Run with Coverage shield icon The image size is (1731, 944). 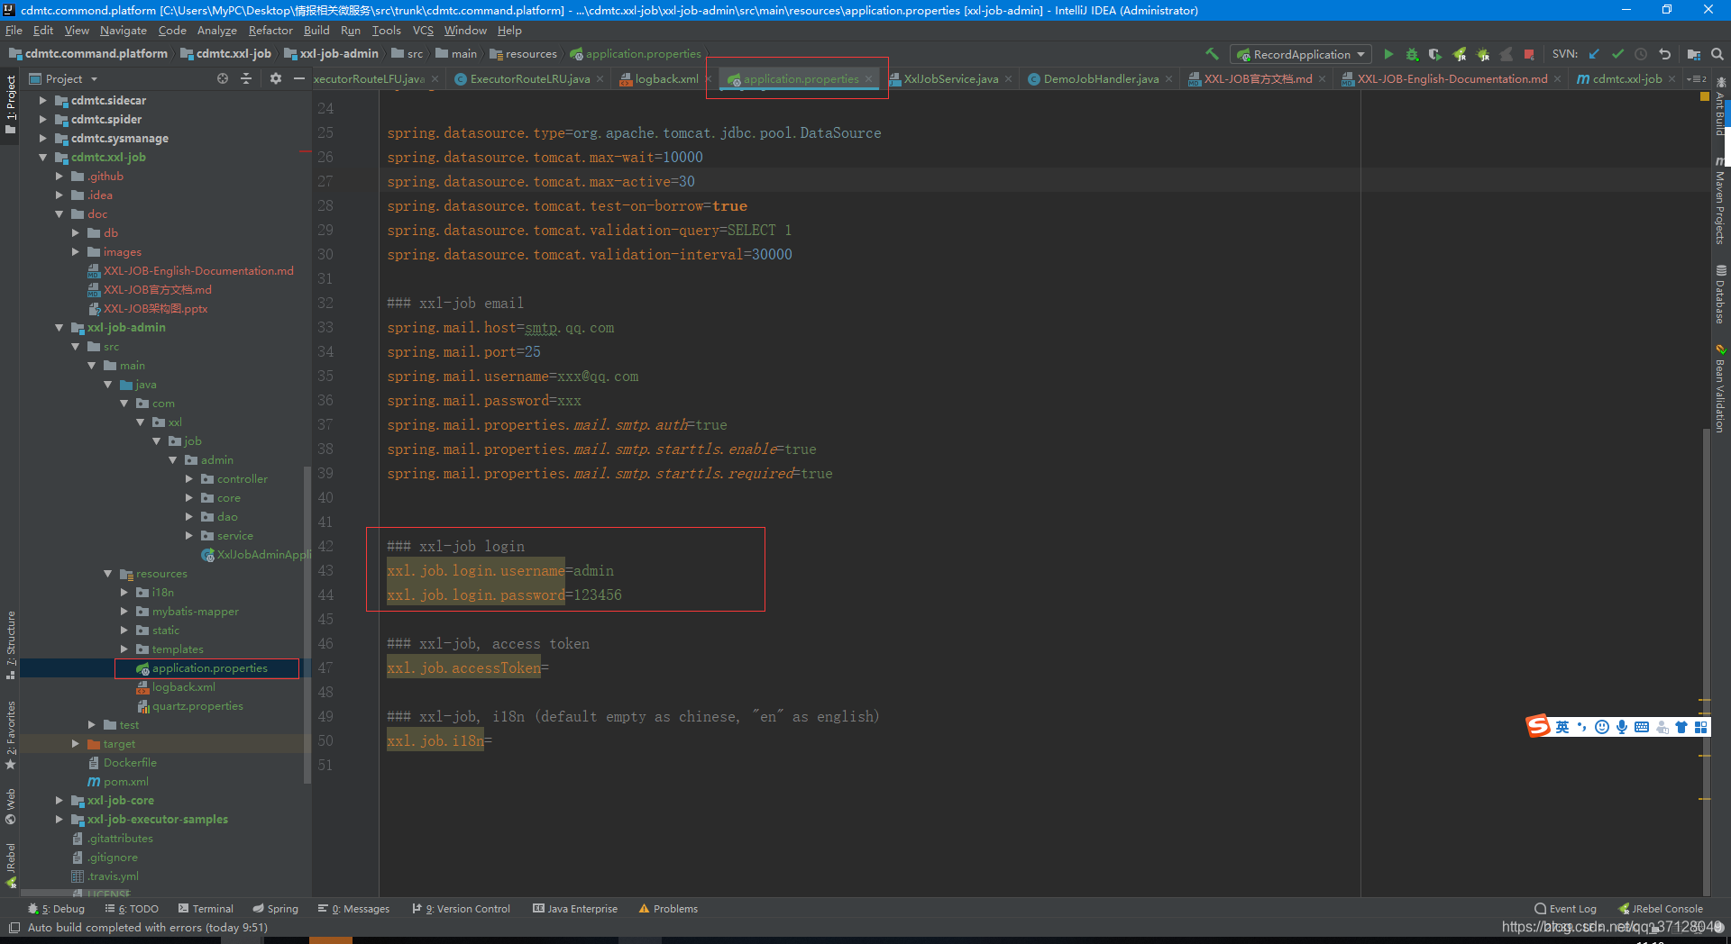click(1435, 54)
